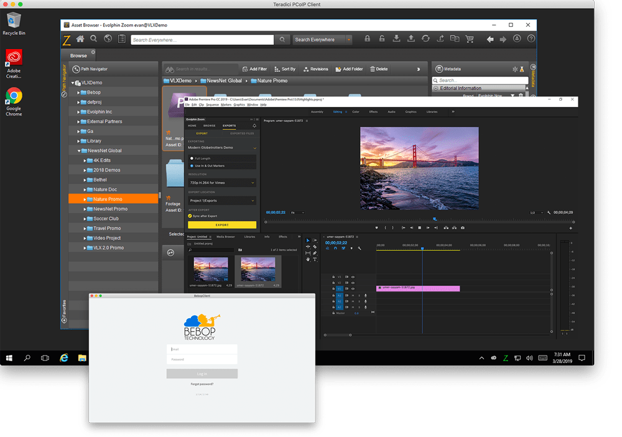The image size is (622, 437).
Task: Switch to the HOME tab in Zoom panel
Action: point(192,126)
